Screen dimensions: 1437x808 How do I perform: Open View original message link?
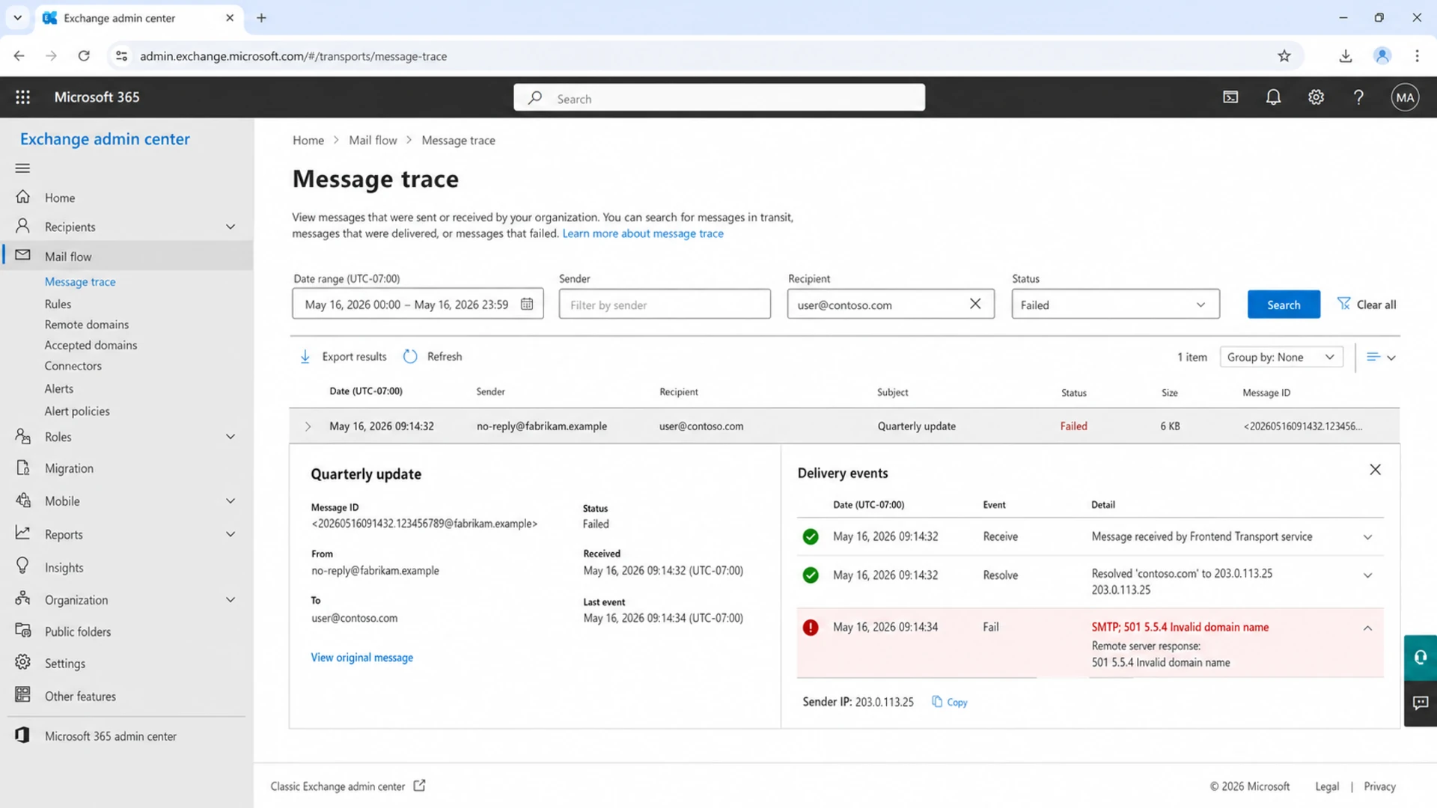click(362, 658)
